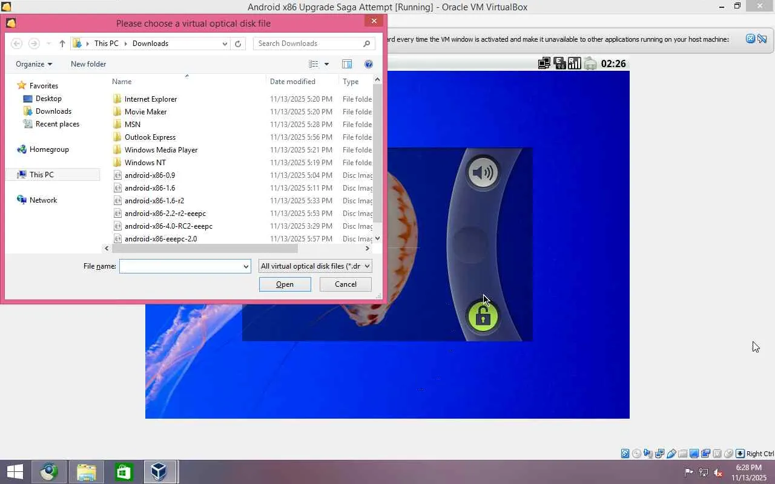The width and height of the screenshot is (775, 484).
Task: Open the recent locations dropdown arrow
Action: point(48,44)
